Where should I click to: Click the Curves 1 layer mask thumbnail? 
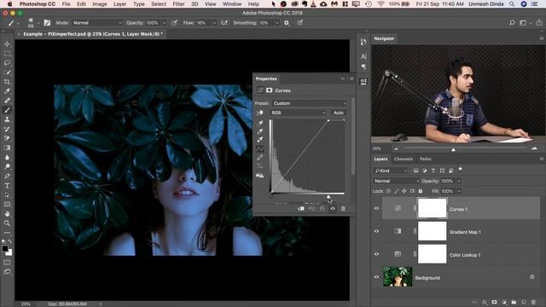[x=432, y=208]
